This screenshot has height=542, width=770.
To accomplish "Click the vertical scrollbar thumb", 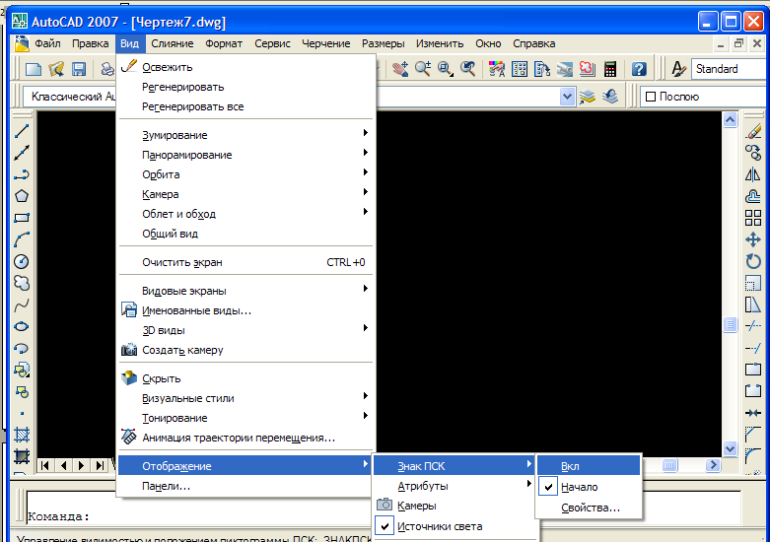I will tap(731, 324).
